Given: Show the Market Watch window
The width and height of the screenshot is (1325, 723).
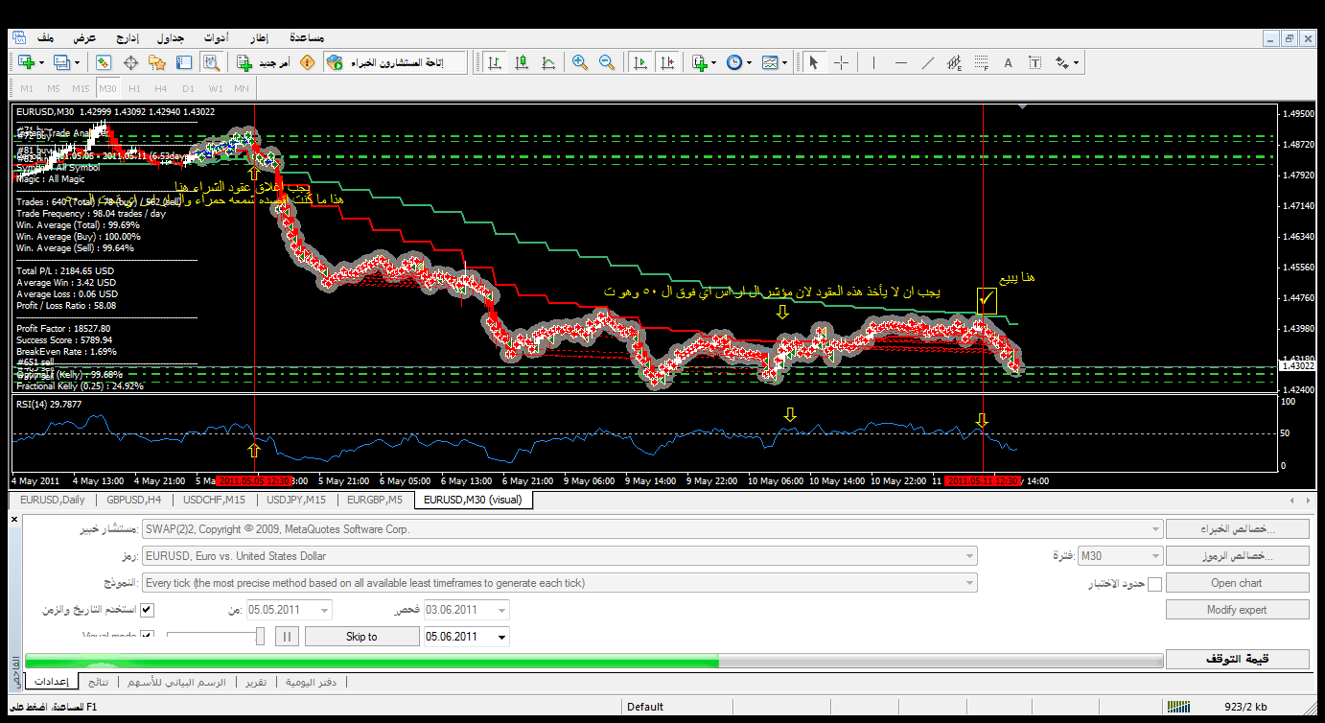Looking at the screenshot, I should pos(104,62).
